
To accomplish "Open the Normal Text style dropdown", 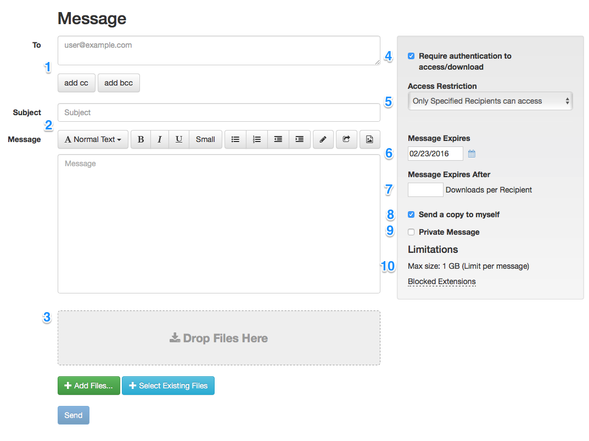I will [x=92, y=139].
